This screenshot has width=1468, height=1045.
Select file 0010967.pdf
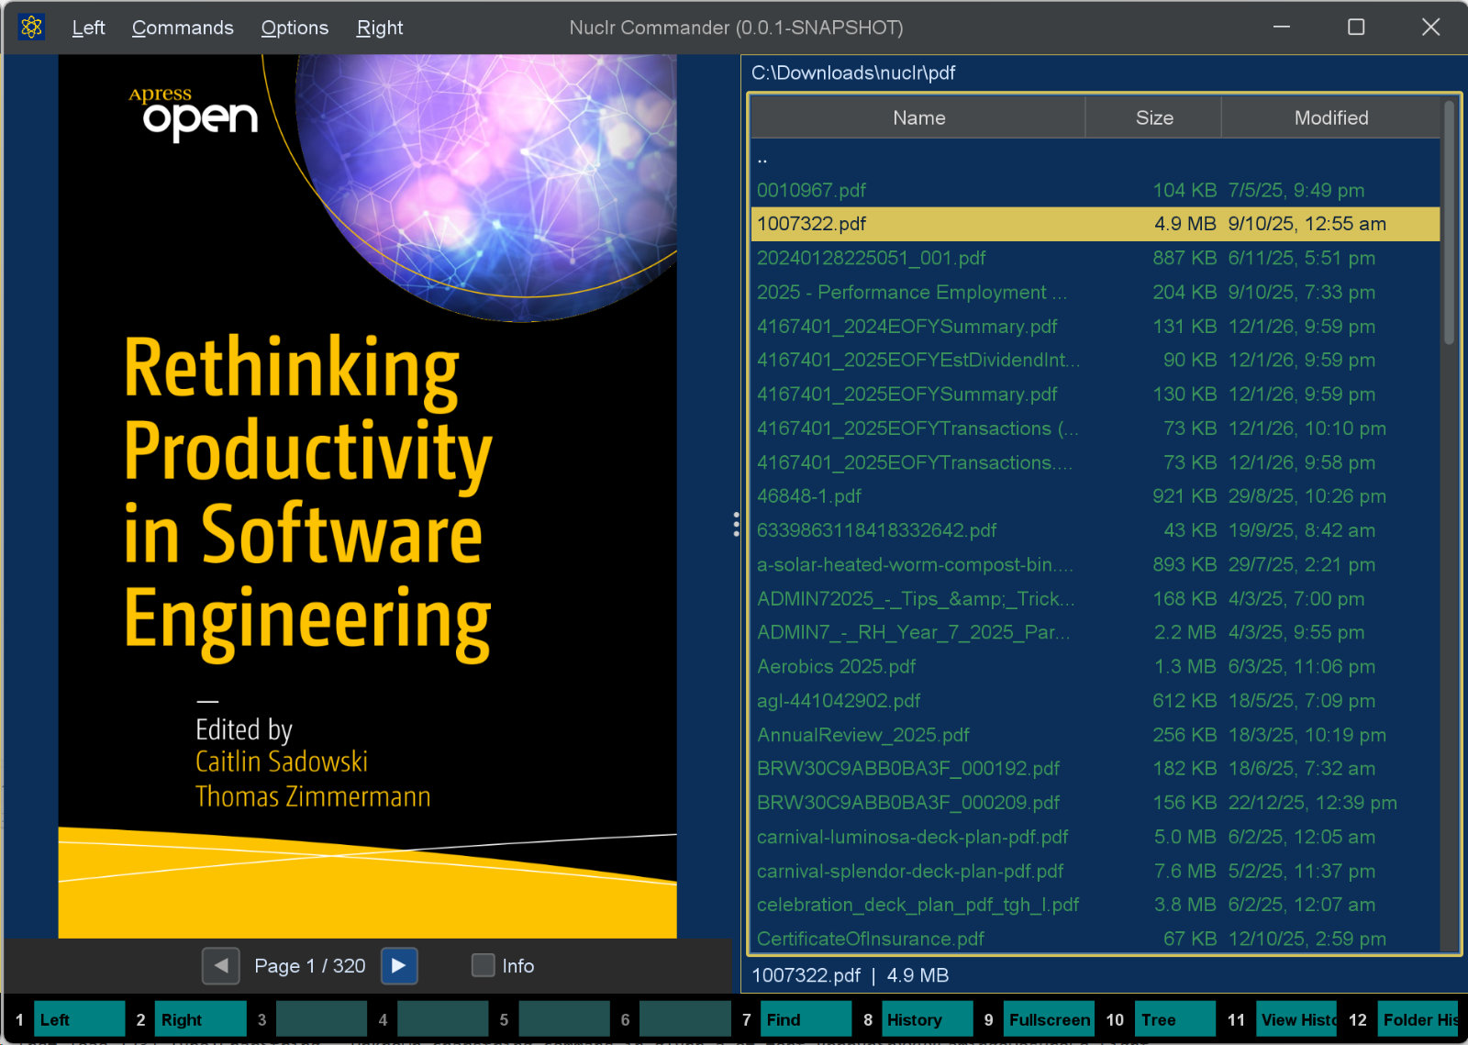[1095, 190]
